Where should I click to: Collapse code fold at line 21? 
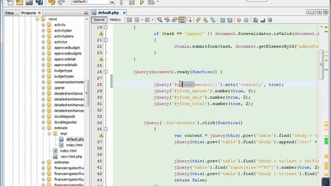tap(106, 40)
